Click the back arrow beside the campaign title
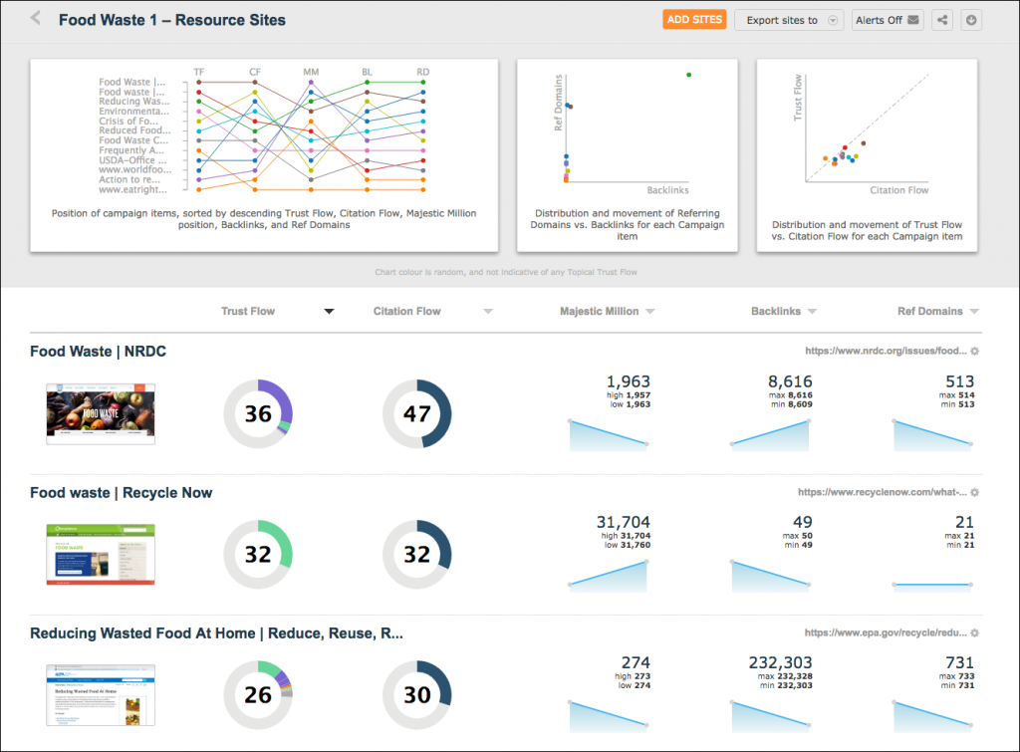 click(36, 18)
